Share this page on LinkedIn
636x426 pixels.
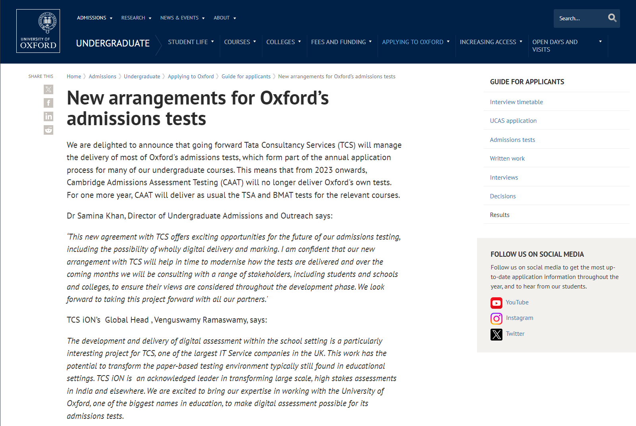[x=48, y=116]
